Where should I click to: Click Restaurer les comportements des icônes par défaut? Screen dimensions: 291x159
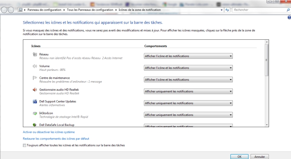[56, 139]
